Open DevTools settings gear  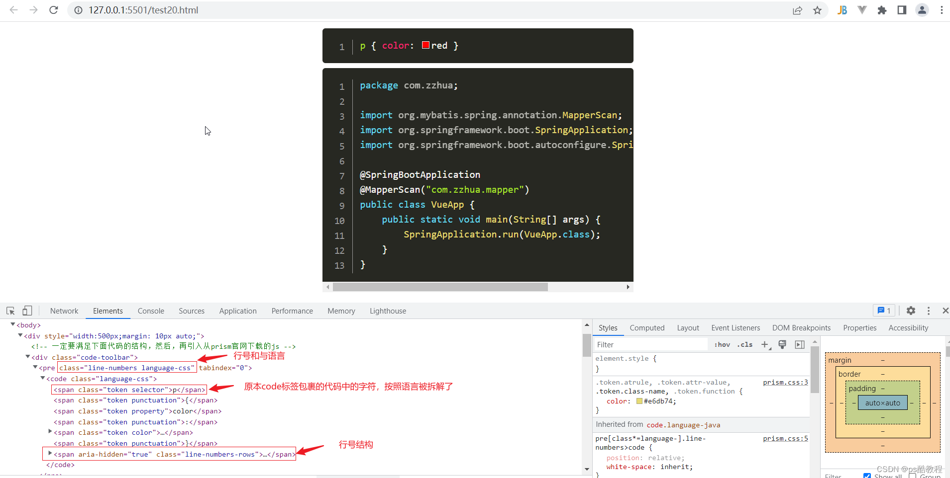click(911, 311)
